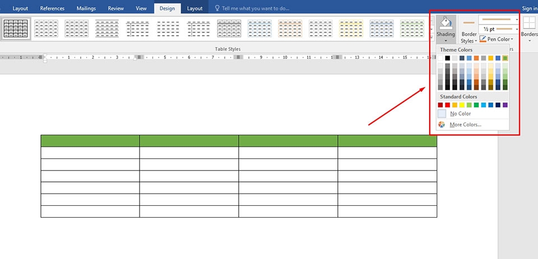Apply the green Accent 6 grid table style
538x259 pixels.
point(412,29)
